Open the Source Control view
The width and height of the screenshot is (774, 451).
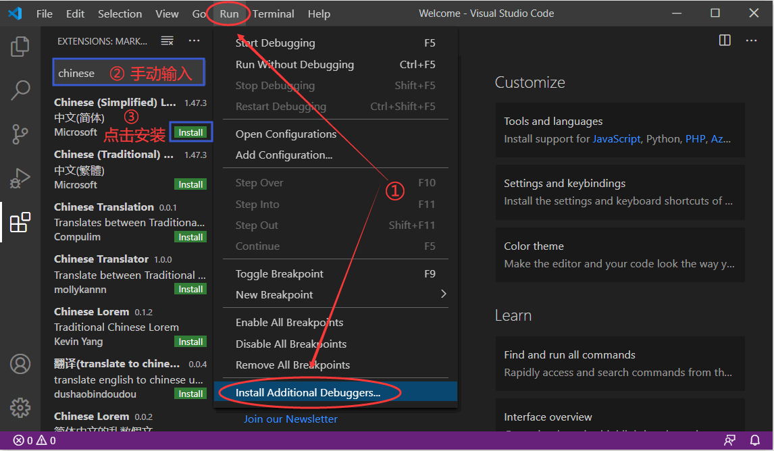click(20, 134)
